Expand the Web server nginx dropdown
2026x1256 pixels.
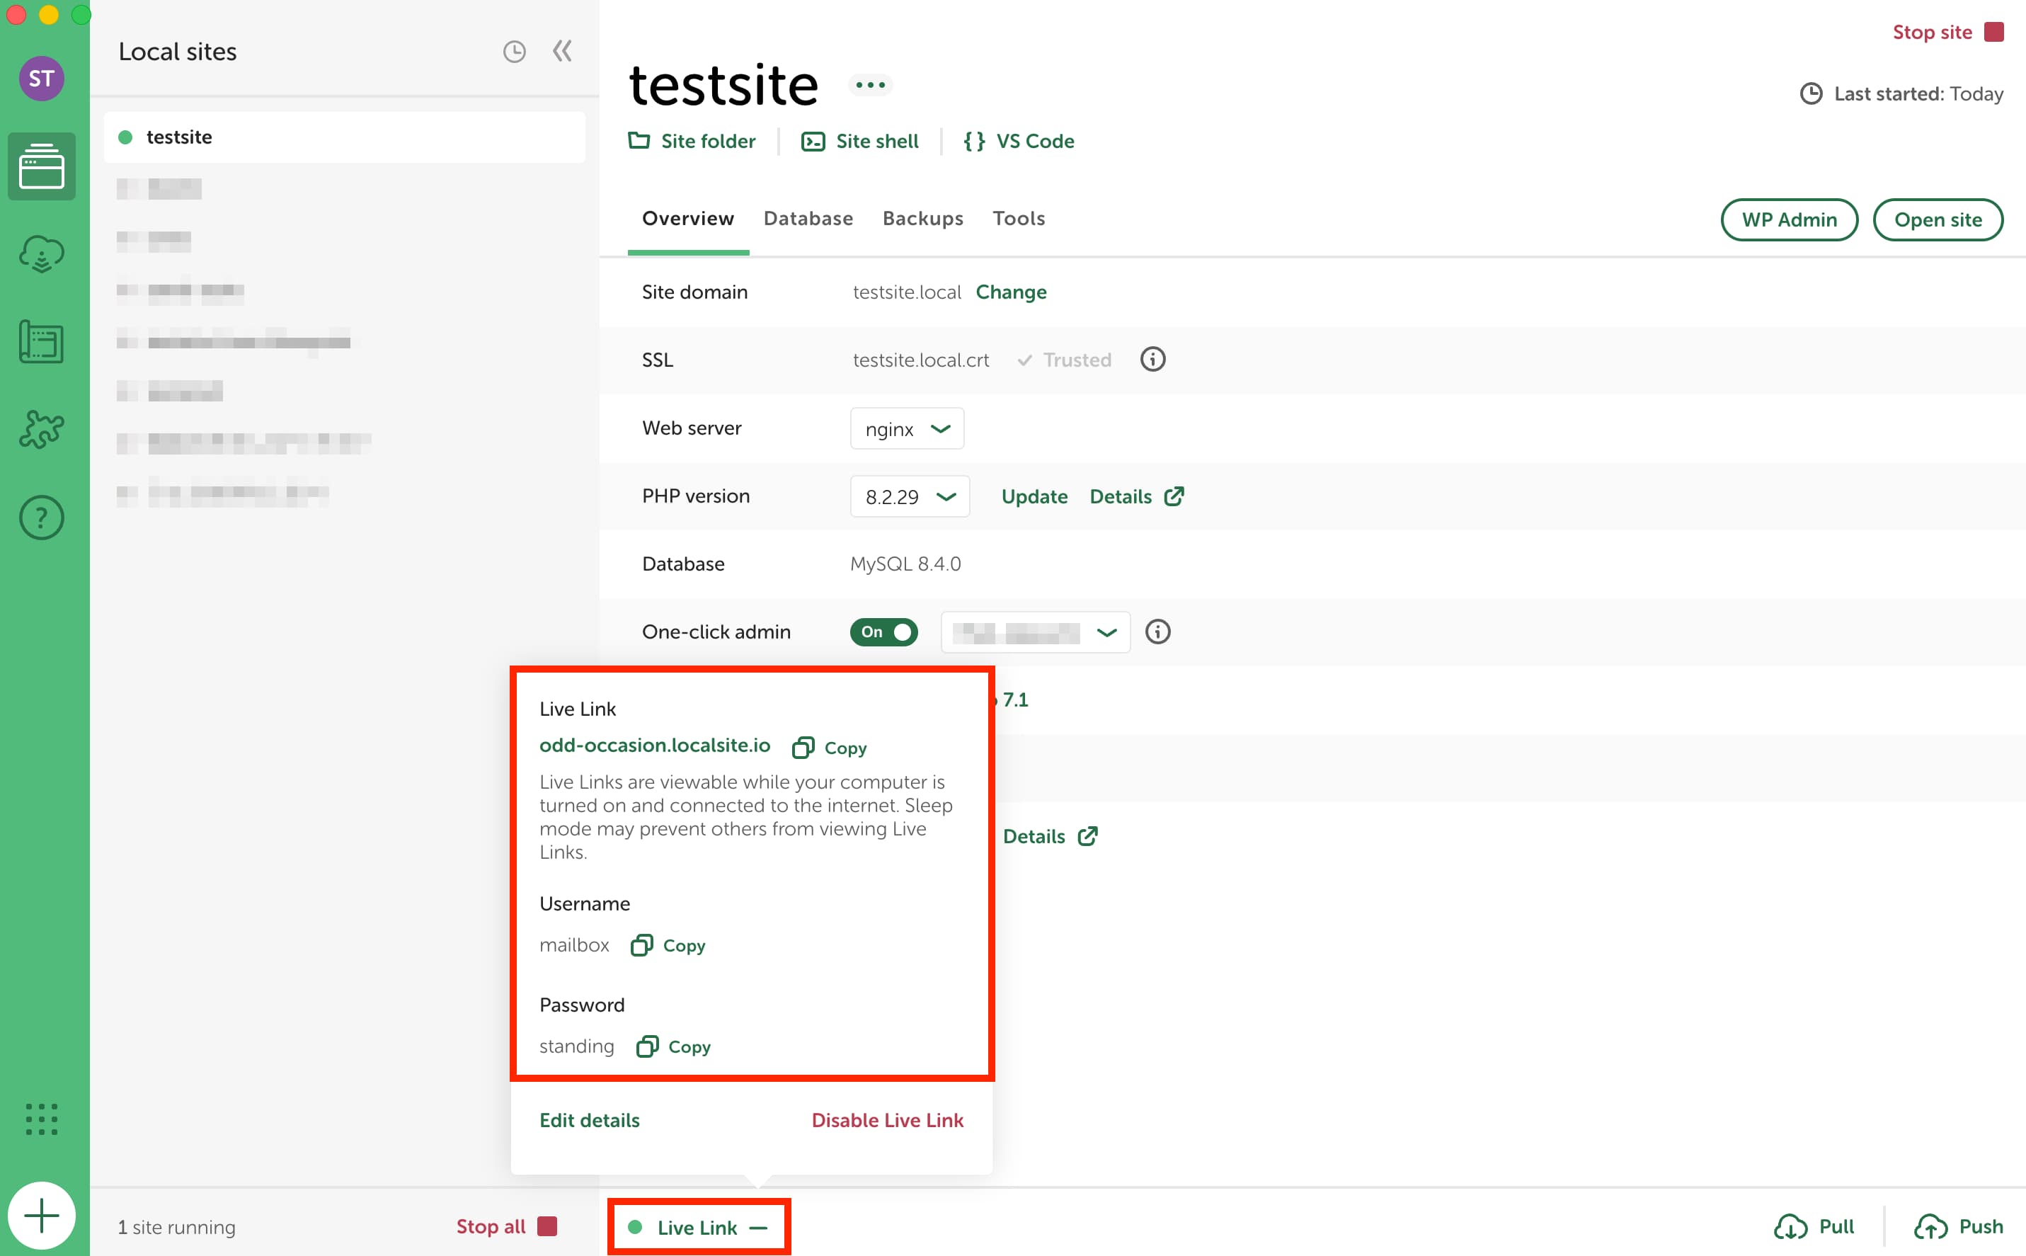point(907,428)
